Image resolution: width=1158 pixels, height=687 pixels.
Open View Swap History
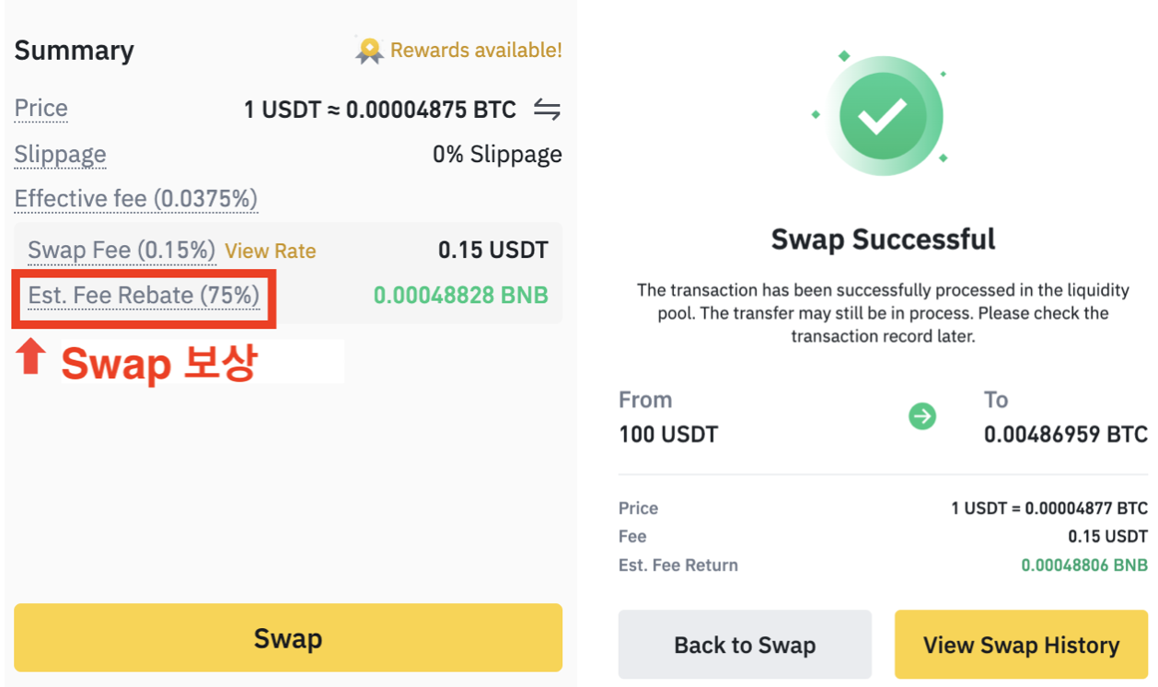1021,645
